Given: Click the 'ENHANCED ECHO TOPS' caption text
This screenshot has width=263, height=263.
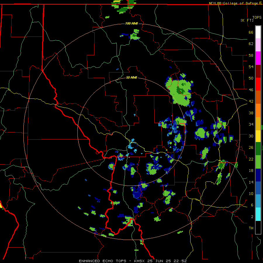Looking at the screenshot, I should [103, 261].
